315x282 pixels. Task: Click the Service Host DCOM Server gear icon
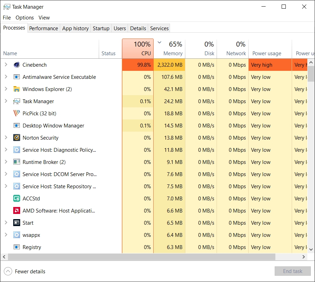pos(17,174)
